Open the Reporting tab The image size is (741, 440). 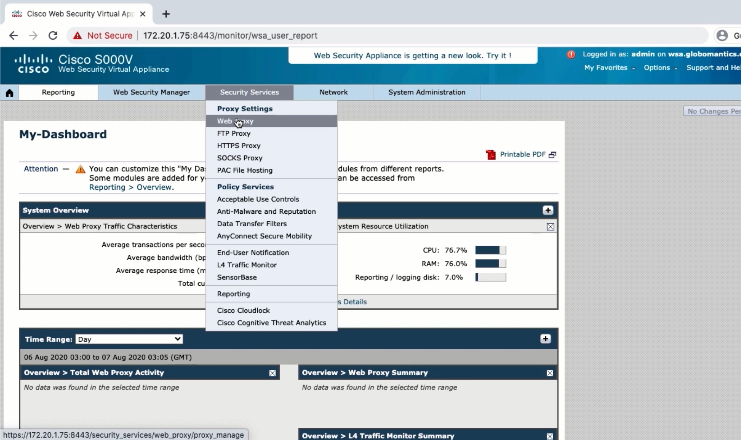pyautogui.click(x=58, y=92)
